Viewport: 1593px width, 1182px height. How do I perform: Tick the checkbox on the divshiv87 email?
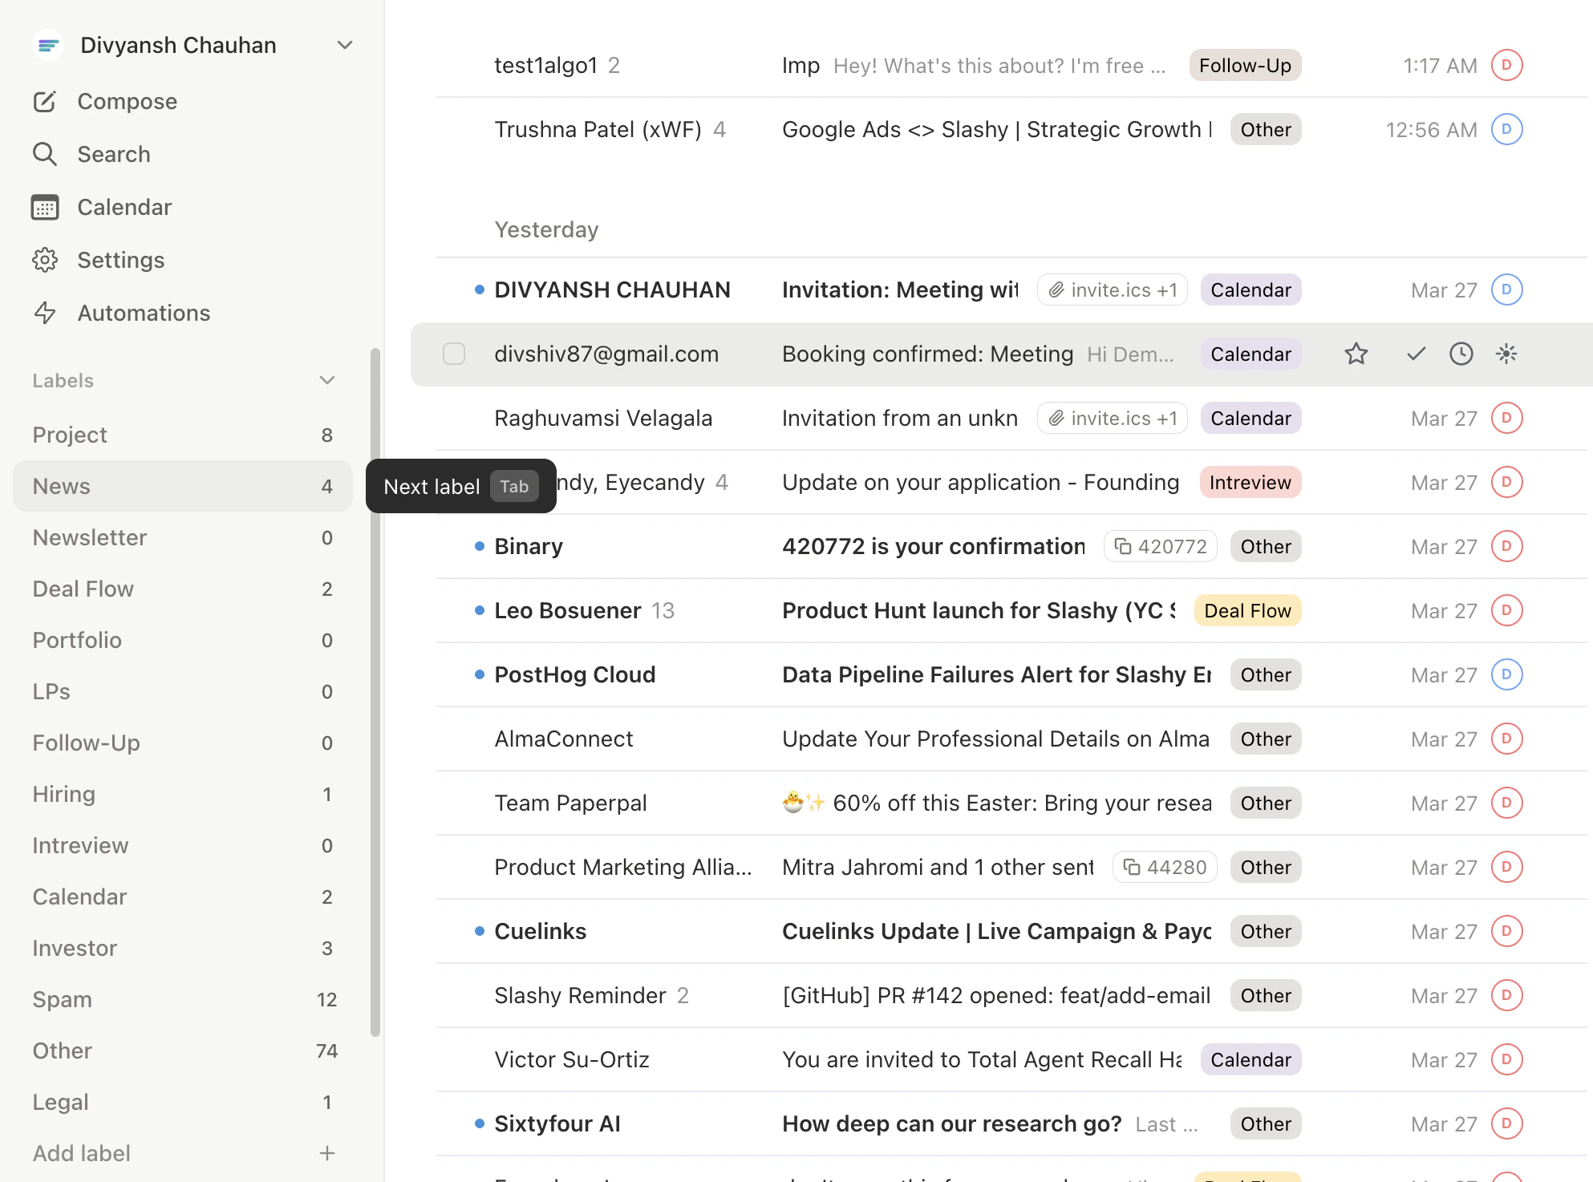[454, 354]
